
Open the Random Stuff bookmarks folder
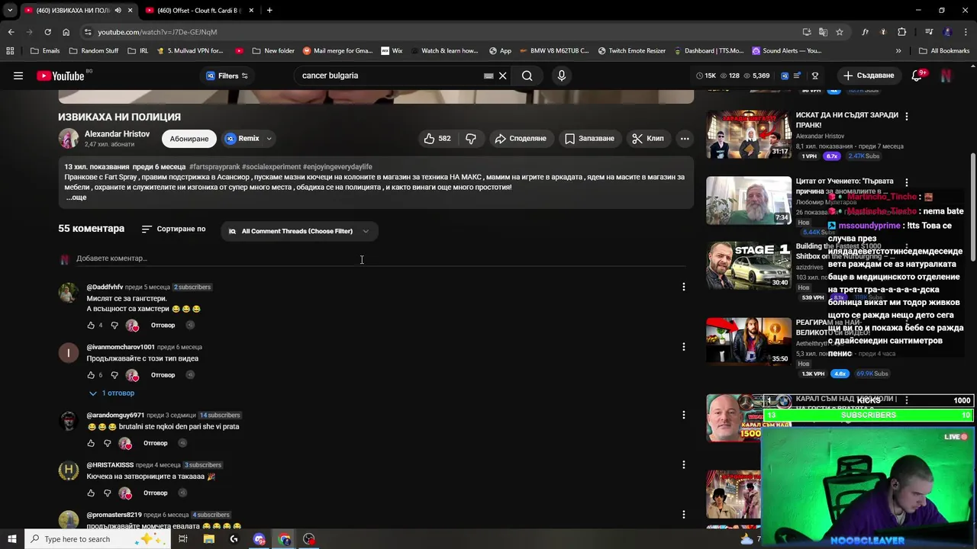[93, 51]
